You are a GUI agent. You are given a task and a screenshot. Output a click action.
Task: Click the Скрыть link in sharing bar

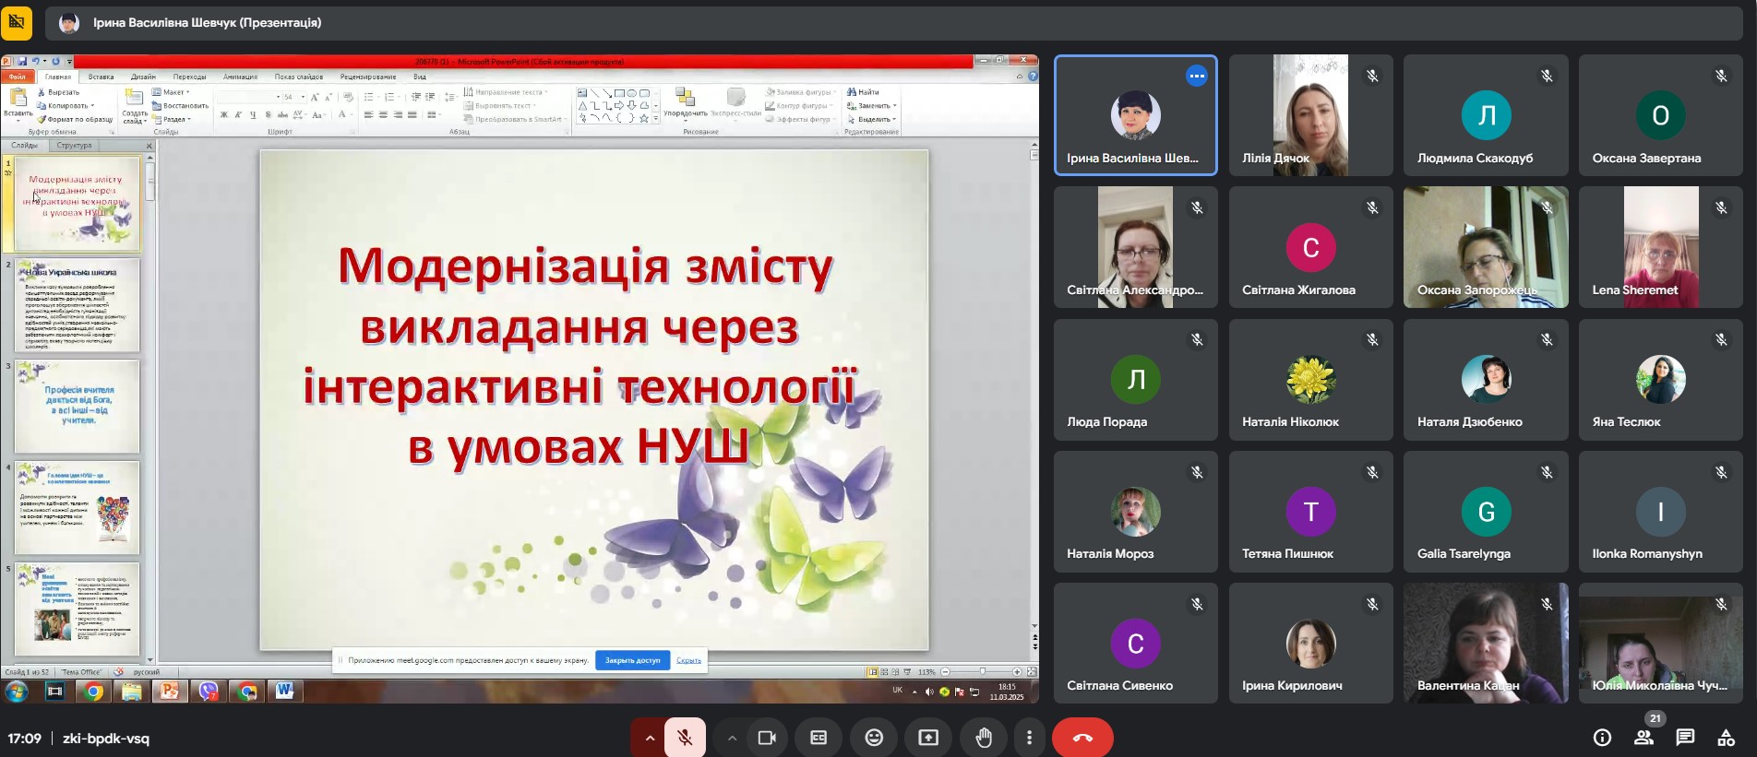(x=688, y=660)
